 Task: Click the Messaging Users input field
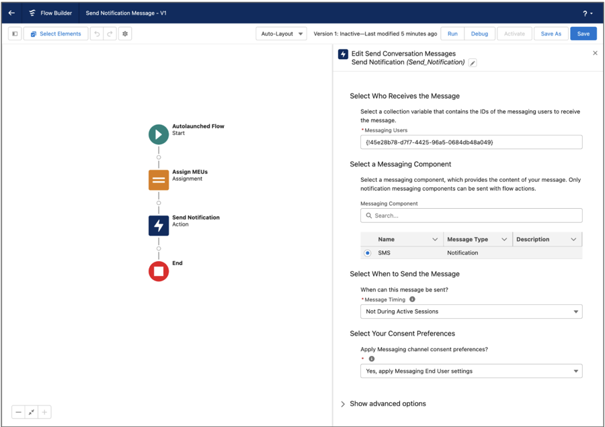coord(471,142)
